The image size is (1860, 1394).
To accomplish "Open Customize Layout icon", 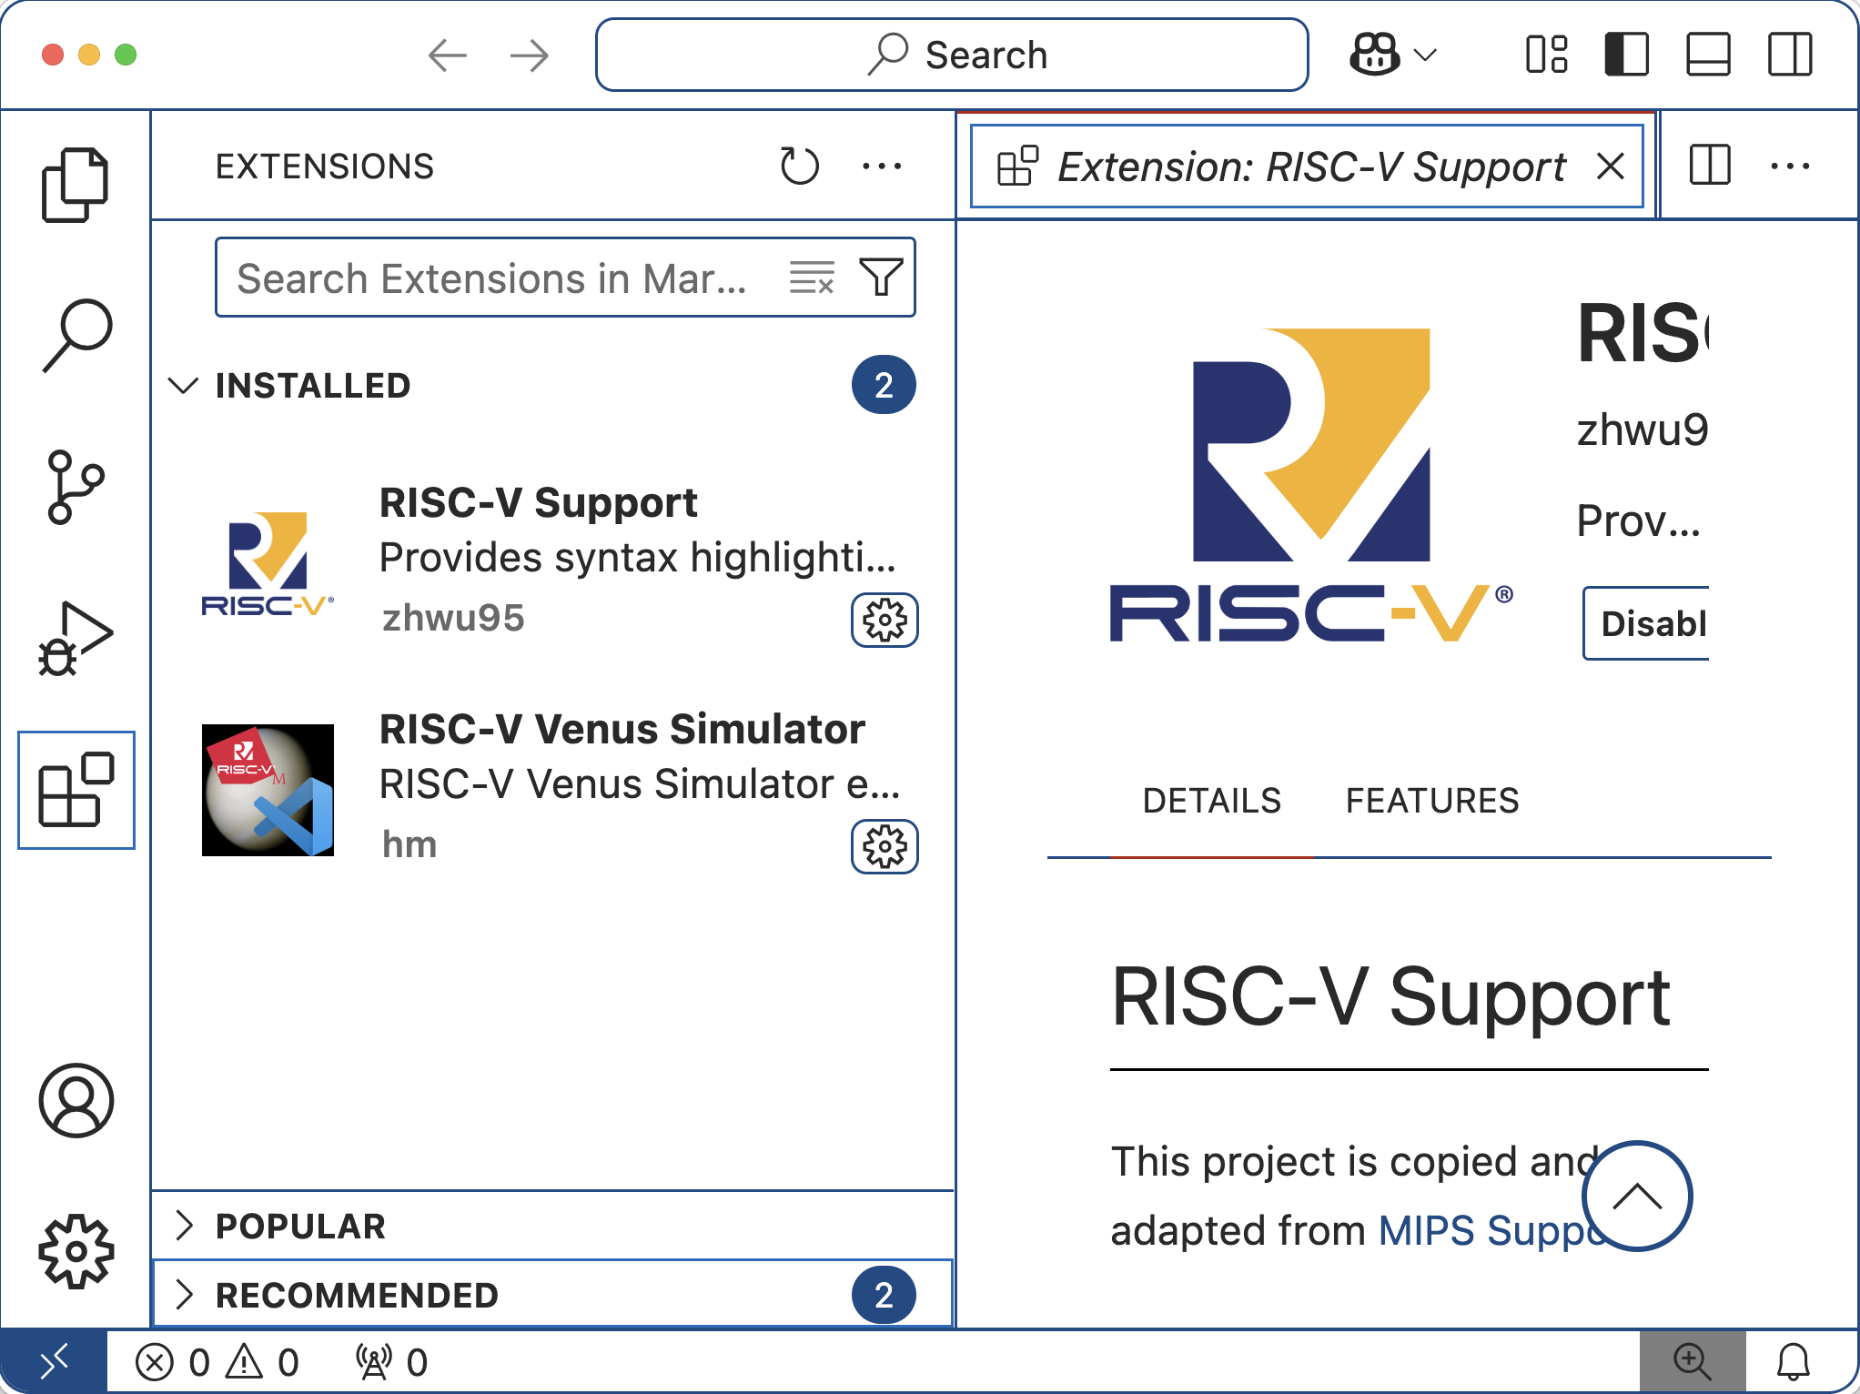I will pos(1546,55).
